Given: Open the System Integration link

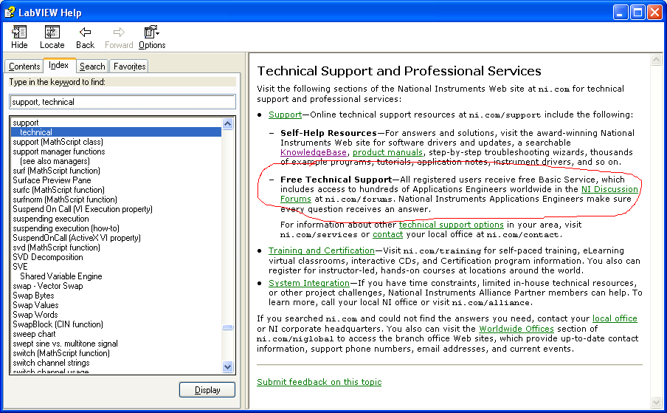Looking at the screenshot, I should pyautogui.click(x=309, y=283).
